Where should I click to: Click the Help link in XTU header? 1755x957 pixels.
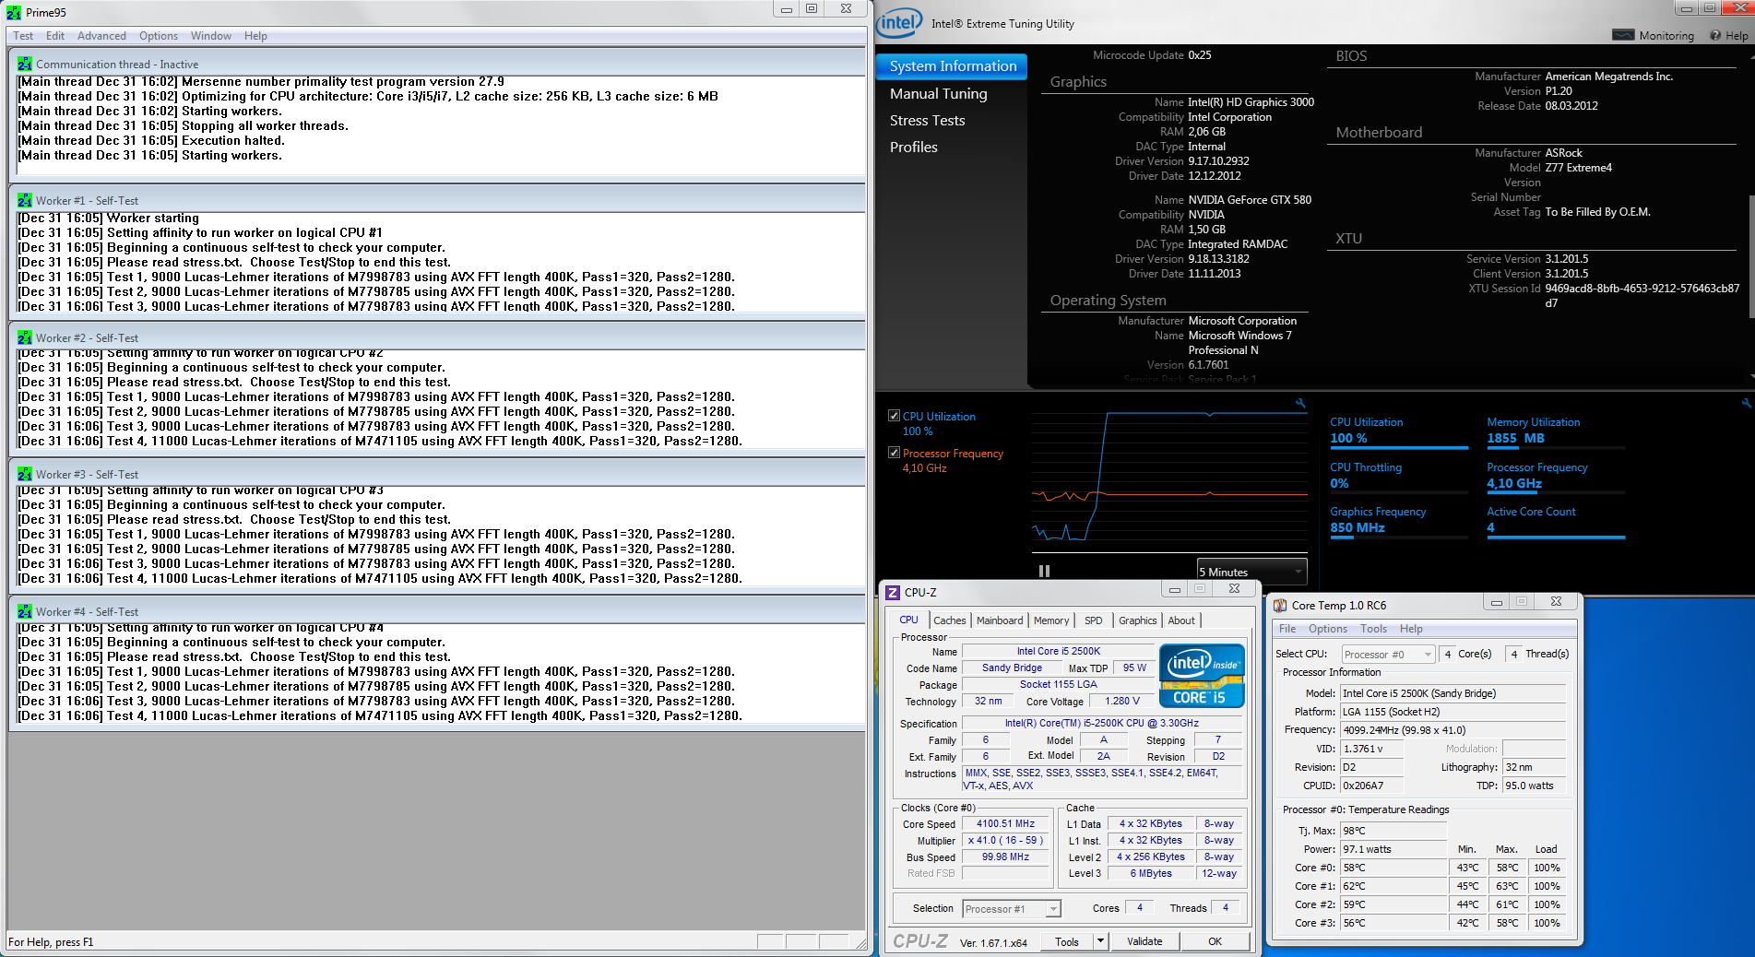(x=1728, y=35)
